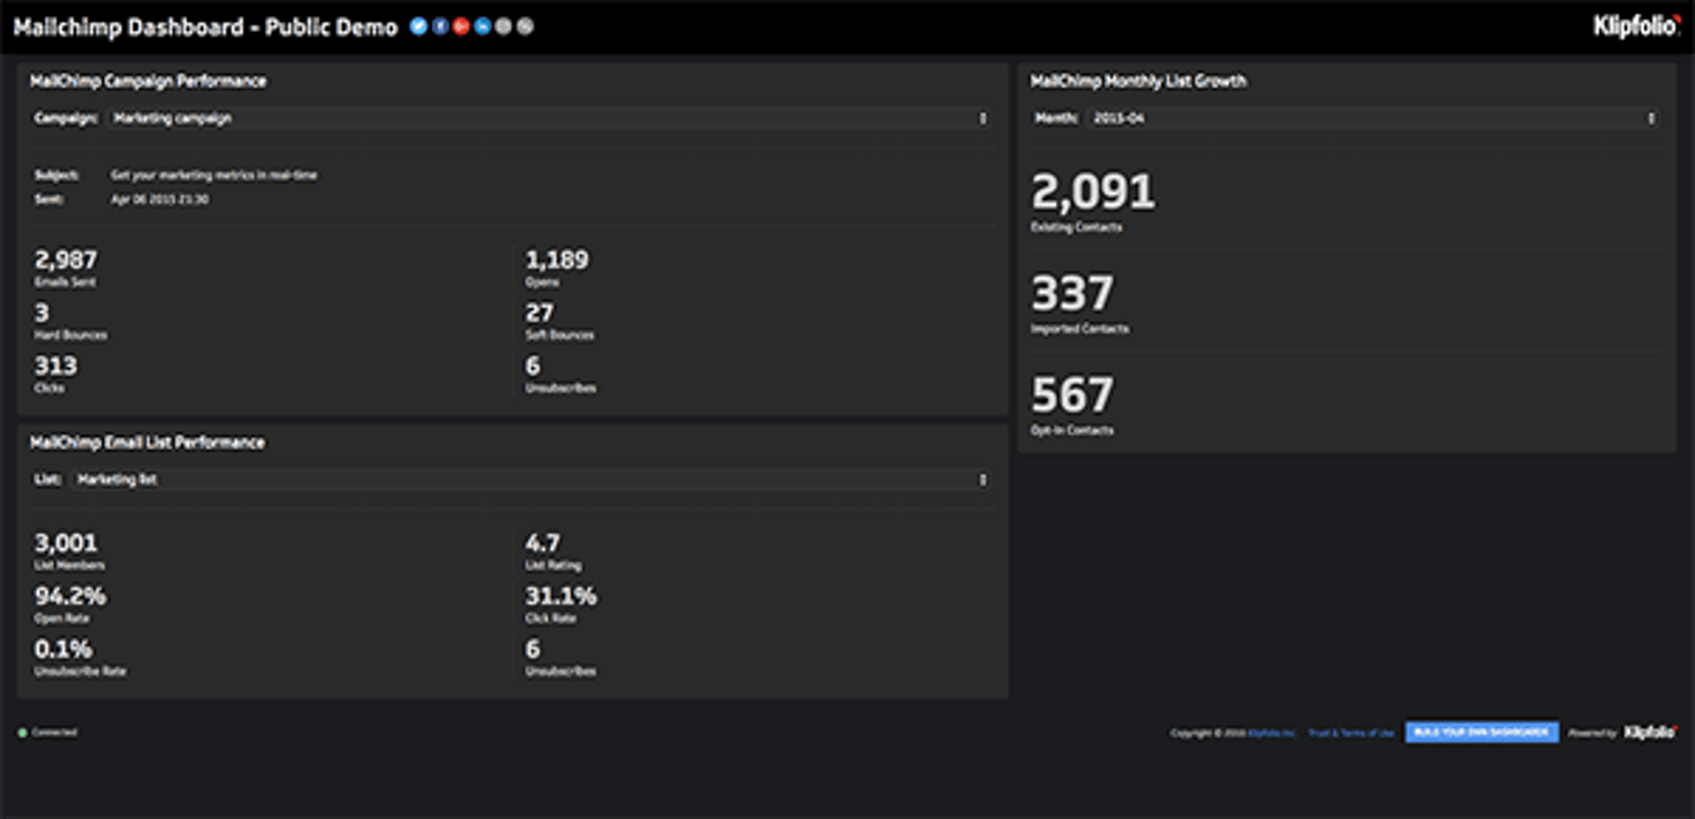Click the 6 Unsubscribes value in Campaign Performance

pos(532,365)
